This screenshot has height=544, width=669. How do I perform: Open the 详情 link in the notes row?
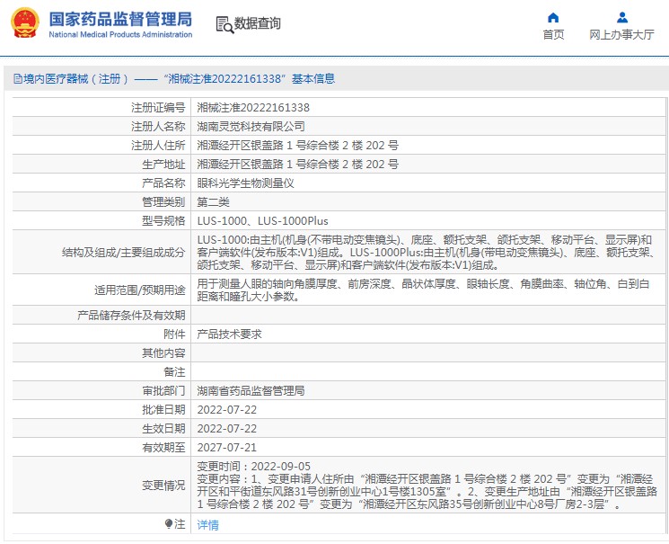(207, 525)
